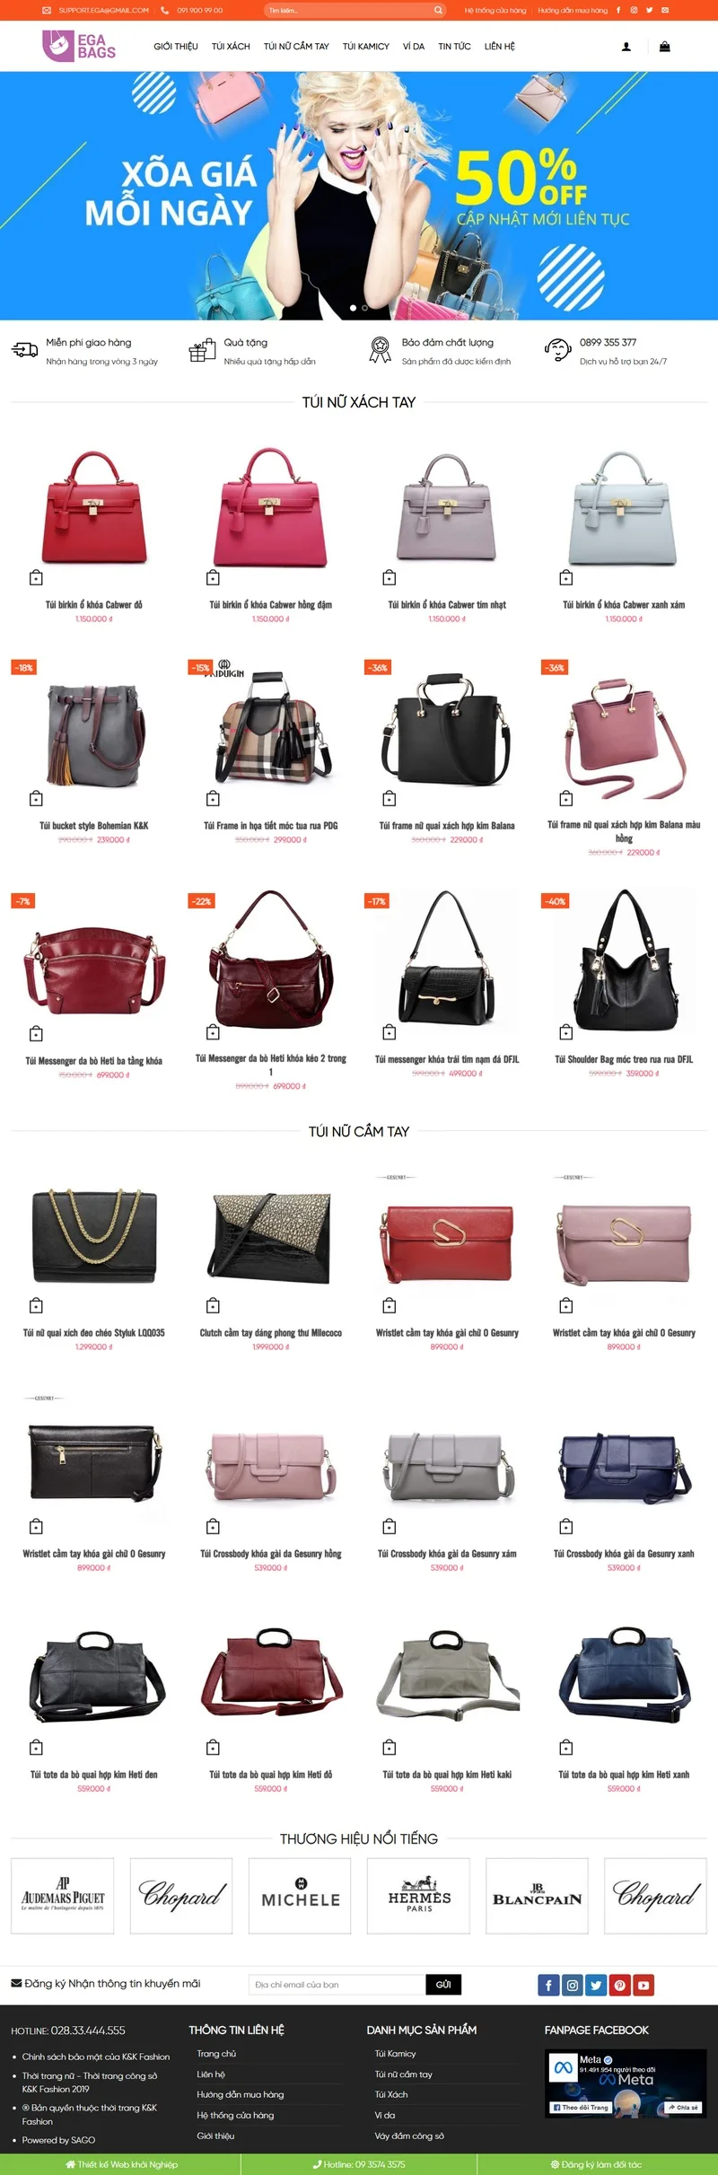The height and width of the screenshot is (2175, 718).
Task: Click the search magnifier icon
Action: 438,11
